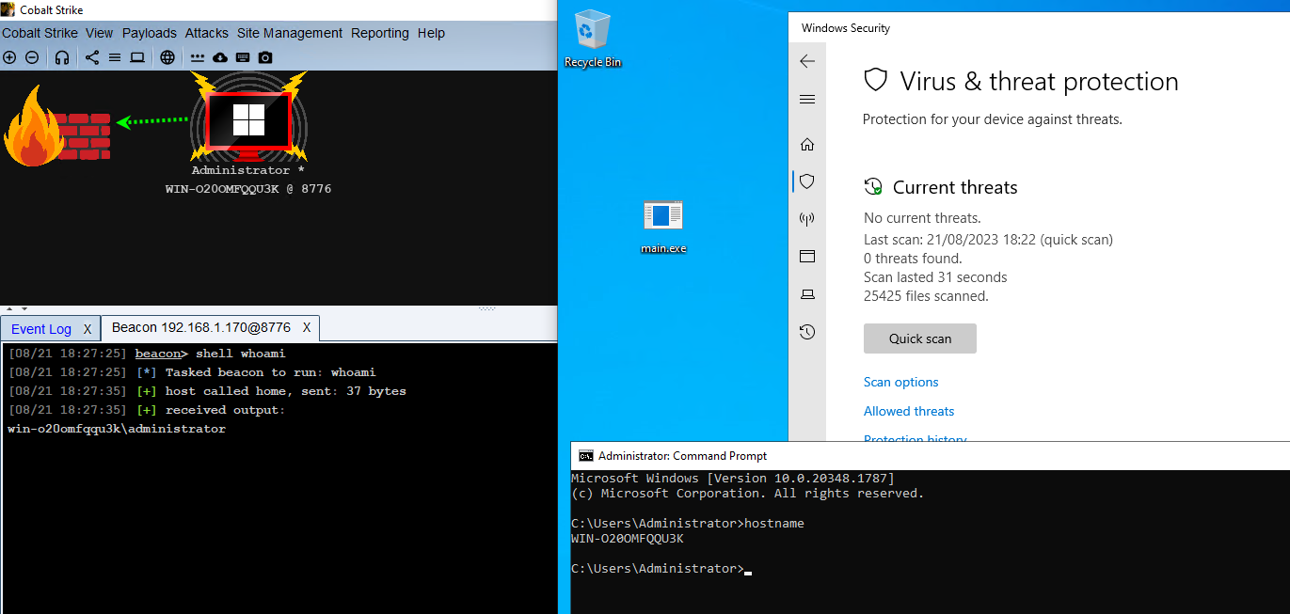Switch to session table list icon
This screenshot has width=1290, height=614.
coord(115,57)
